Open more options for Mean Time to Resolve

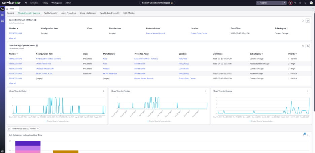click(x=308, y=91)
